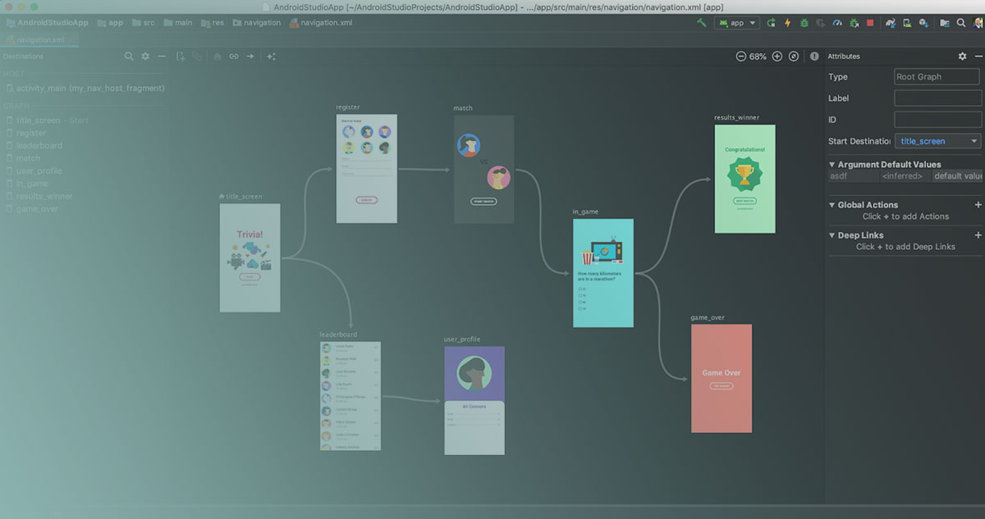Collapse the Argument Default Values section
Screen dimensions: 985x519
coord(834,164)
